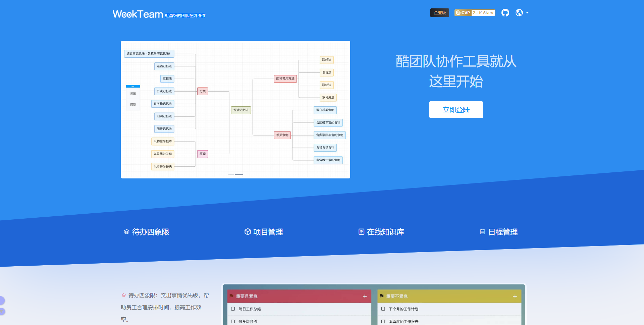Viewport: 644px width, 325px height.
Task: Expand the language dropdown arrow
Action: (527, 13)
